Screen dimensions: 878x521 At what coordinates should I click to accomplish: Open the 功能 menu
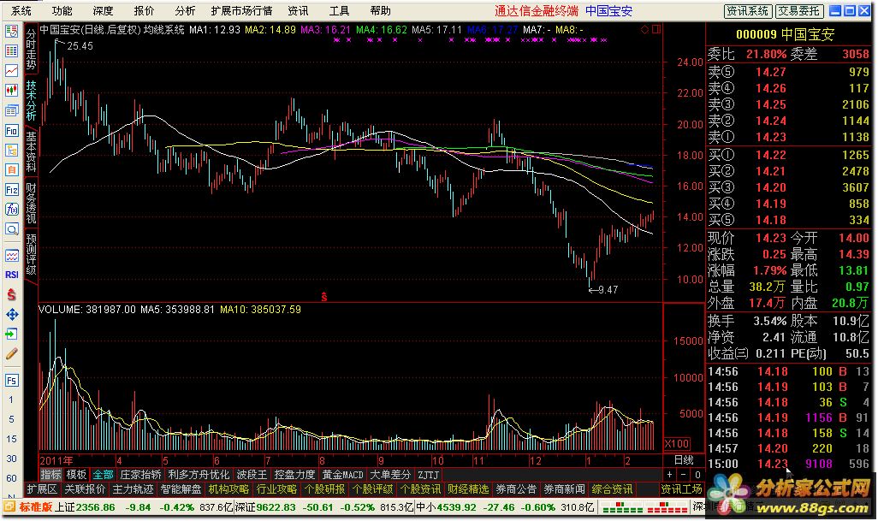coord(62,10)
